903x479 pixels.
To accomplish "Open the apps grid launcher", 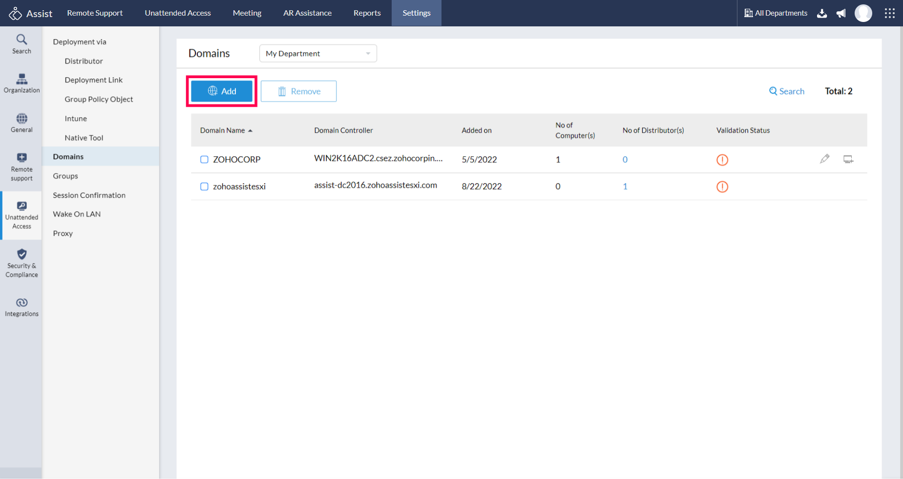I will point(890,13).
